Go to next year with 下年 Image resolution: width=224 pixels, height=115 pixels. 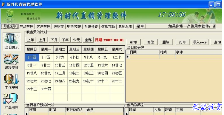(x=65, y=40)
